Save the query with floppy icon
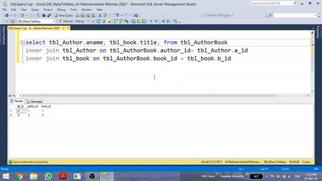This screenshot has height=181, width=322. coord(44,16)
